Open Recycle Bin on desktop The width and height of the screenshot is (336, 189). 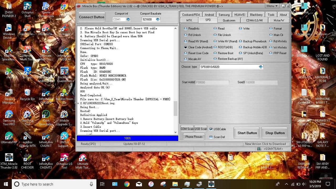pos(27,95)
